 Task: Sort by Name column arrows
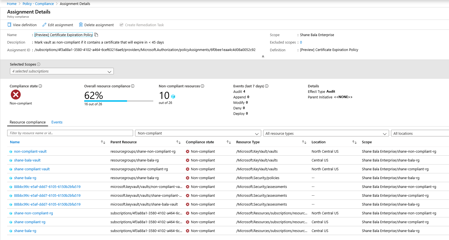click(103, 142)
